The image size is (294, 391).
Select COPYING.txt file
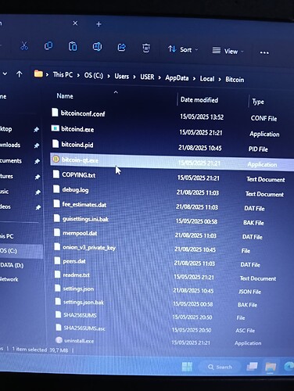pyautogui.click(x=78, y=175)
